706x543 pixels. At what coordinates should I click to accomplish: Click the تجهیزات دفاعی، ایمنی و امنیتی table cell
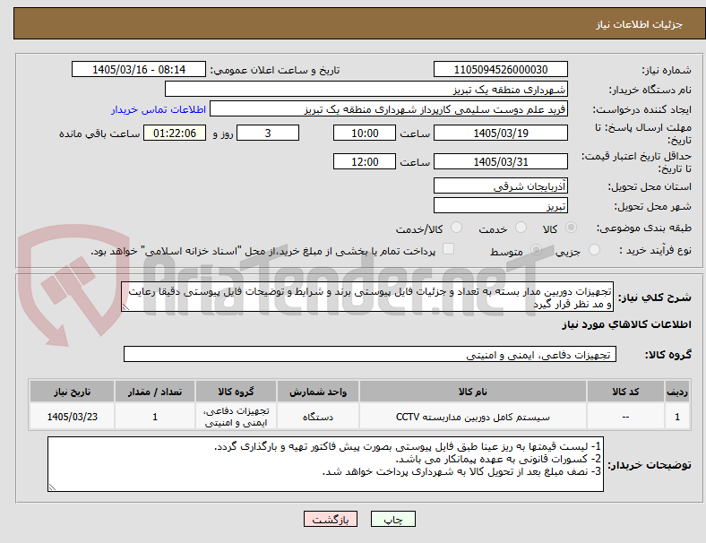click(x=236, y=417)
